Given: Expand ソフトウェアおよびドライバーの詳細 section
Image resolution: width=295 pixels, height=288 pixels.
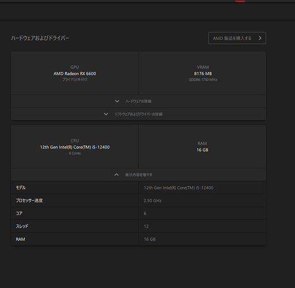Looking at the screenshot, I should [138, 114].
